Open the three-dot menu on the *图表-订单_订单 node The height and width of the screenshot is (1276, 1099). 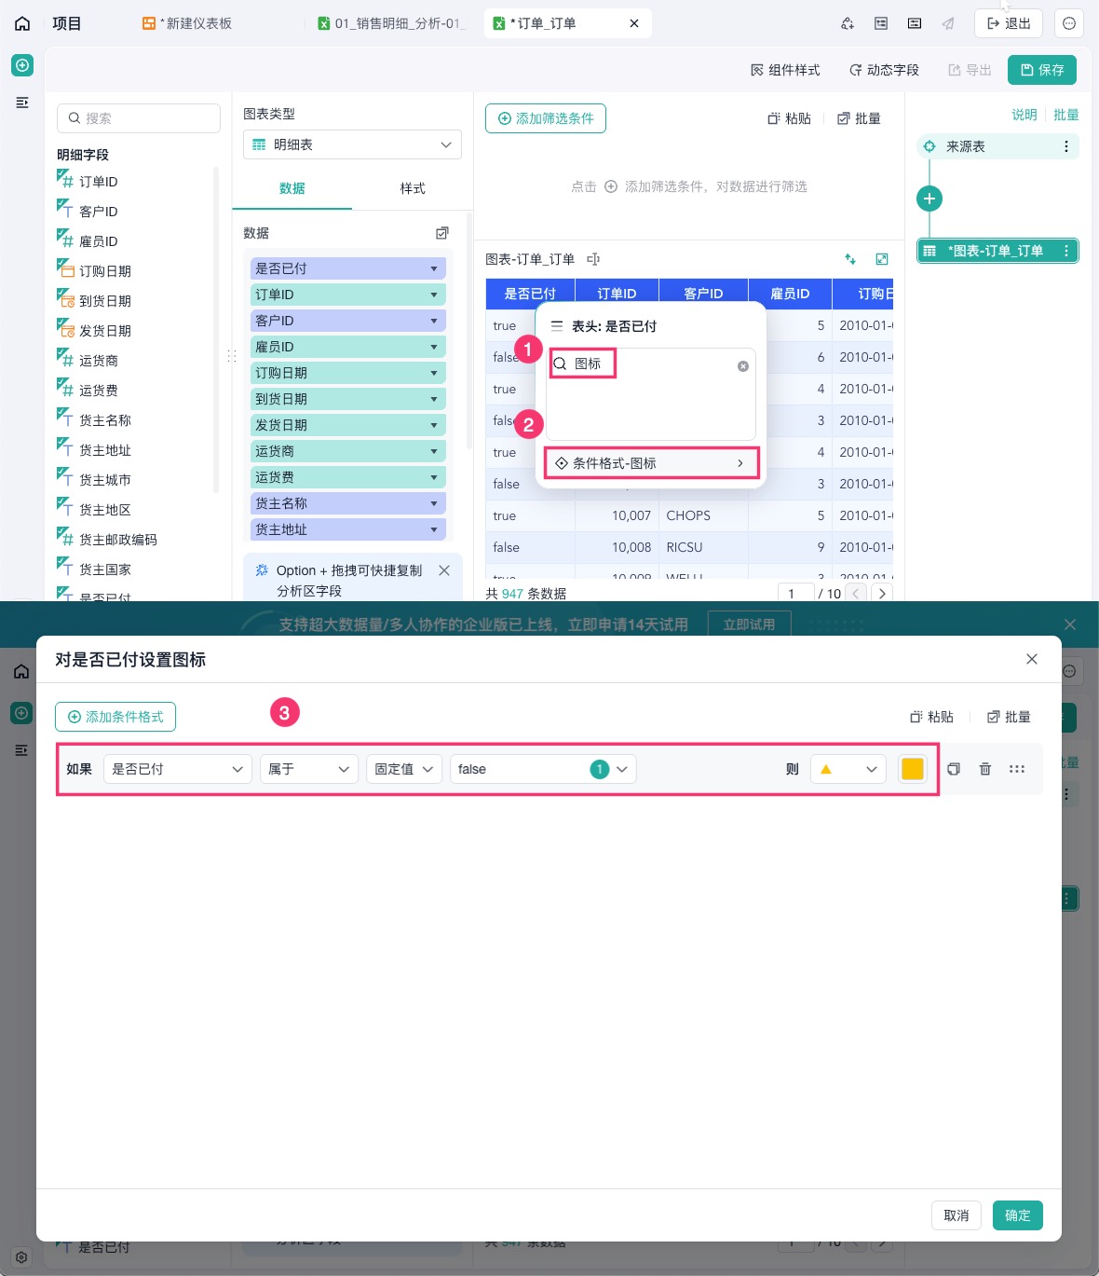(x=1066, y=251)
